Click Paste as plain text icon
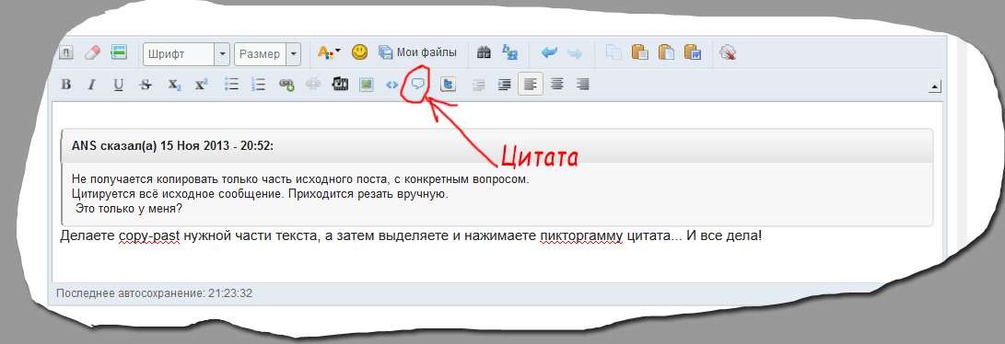 [x=667, y=53]
